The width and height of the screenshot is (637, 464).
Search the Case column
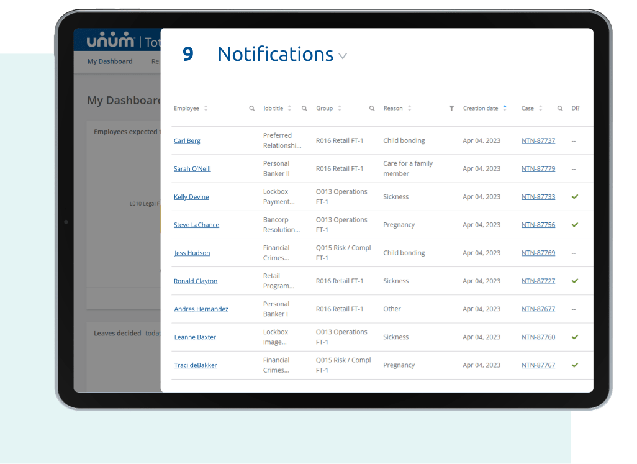[x=560, y=107]
